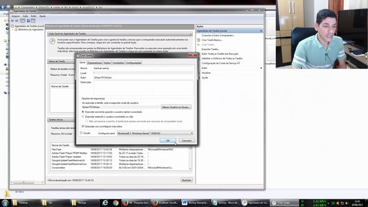Switch to Agendador de Tarefas taskbar item
368x207 pixels.
click(x=255, y=203)
